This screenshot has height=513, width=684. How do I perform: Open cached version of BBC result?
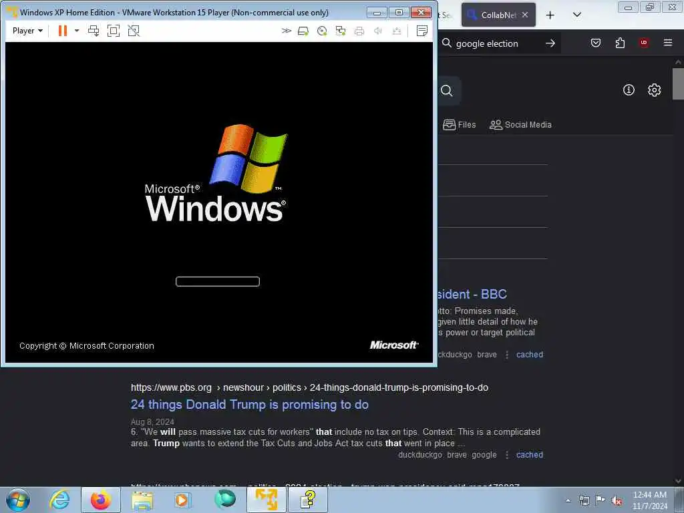pyautogui.click(x=530, y=355)
